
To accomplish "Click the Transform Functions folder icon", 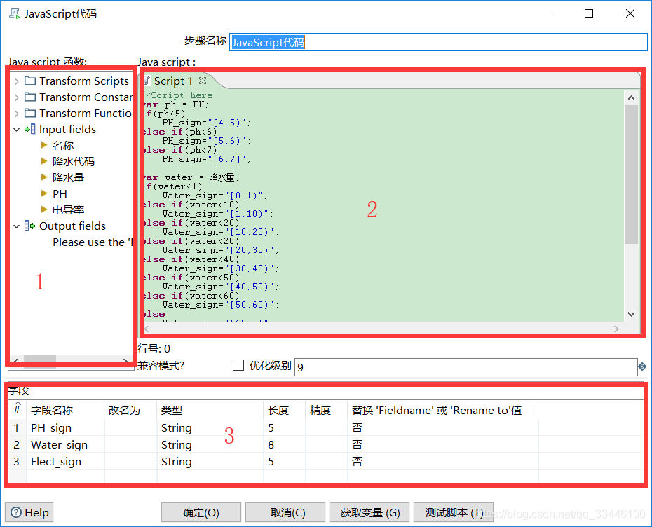I will 30,113.
